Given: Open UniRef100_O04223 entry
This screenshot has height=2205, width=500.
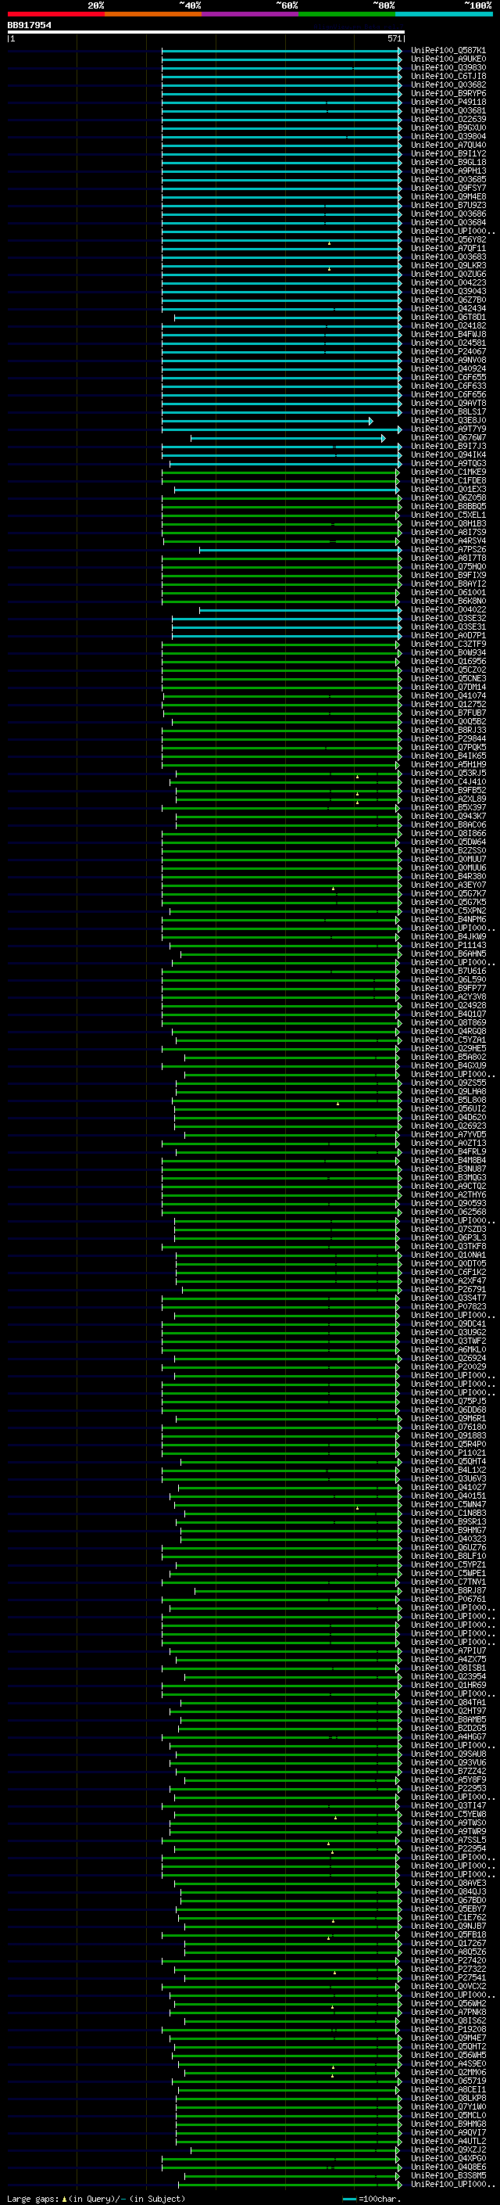Looking at the screenshot, I should [x=448, y=283].
